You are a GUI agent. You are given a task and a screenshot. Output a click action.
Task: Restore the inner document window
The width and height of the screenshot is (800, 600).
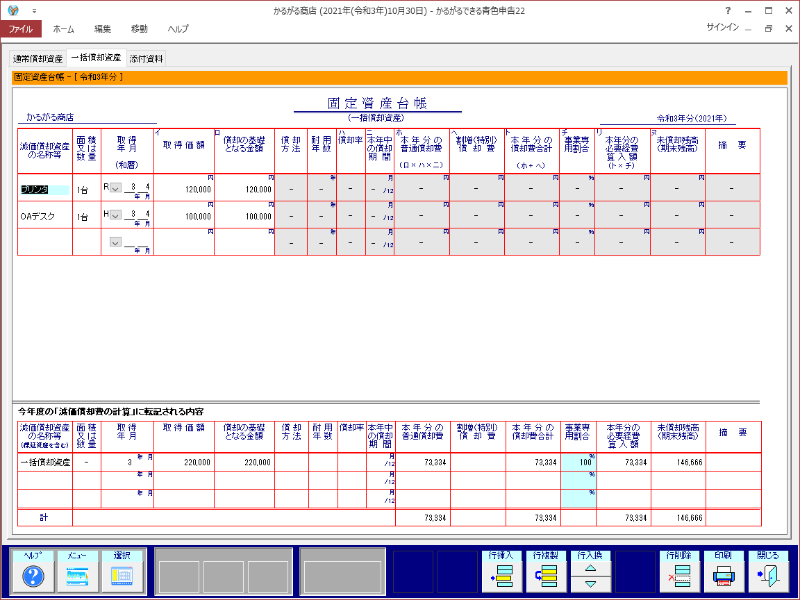point(768,28)
